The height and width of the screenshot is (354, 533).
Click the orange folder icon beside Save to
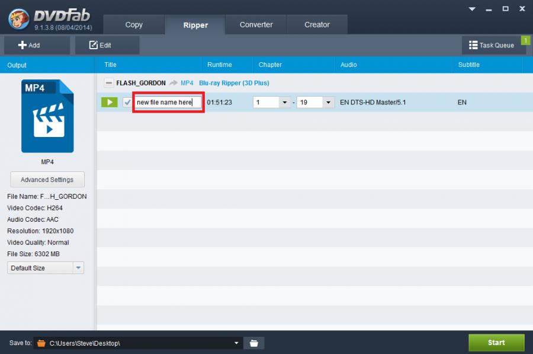click(41, 343)
